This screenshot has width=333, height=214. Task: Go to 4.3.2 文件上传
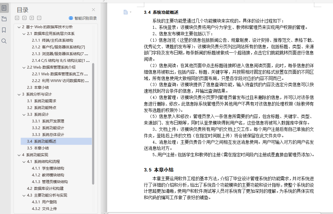pos(45,209)
